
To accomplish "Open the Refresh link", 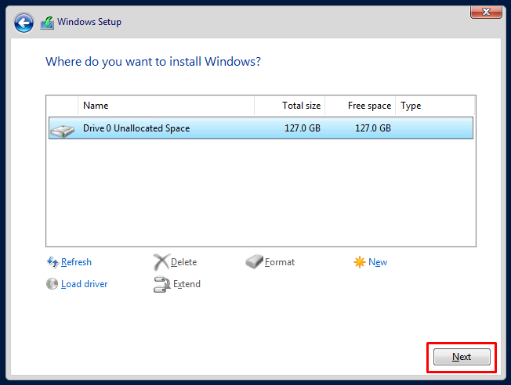I will point(76,262).
